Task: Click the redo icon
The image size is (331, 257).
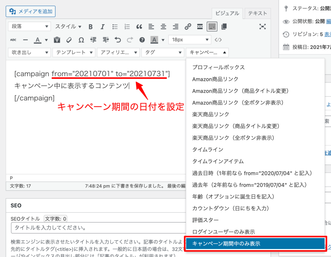Action: pyautogui.click(x=130, y=40)
